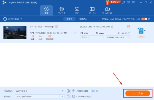154x100 pixels.
Task: Open the カット cut tool
Action: pos(40,38)
